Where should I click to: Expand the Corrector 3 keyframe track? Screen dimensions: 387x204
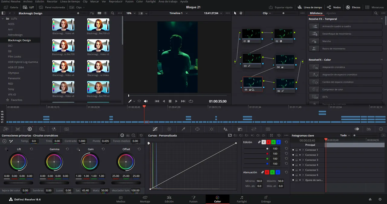coord(303,160)
